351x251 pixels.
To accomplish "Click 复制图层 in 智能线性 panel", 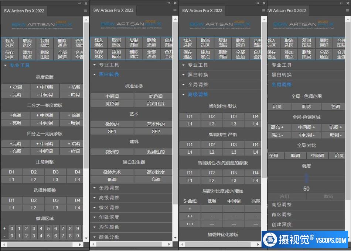I will pos(223,43).
